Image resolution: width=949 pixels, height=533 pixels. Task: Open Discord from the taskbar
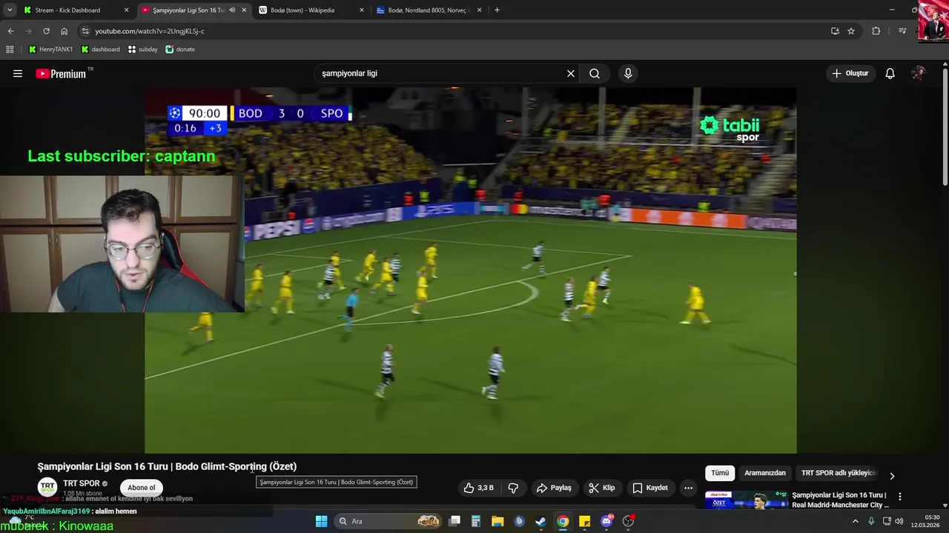click(606, 521)
